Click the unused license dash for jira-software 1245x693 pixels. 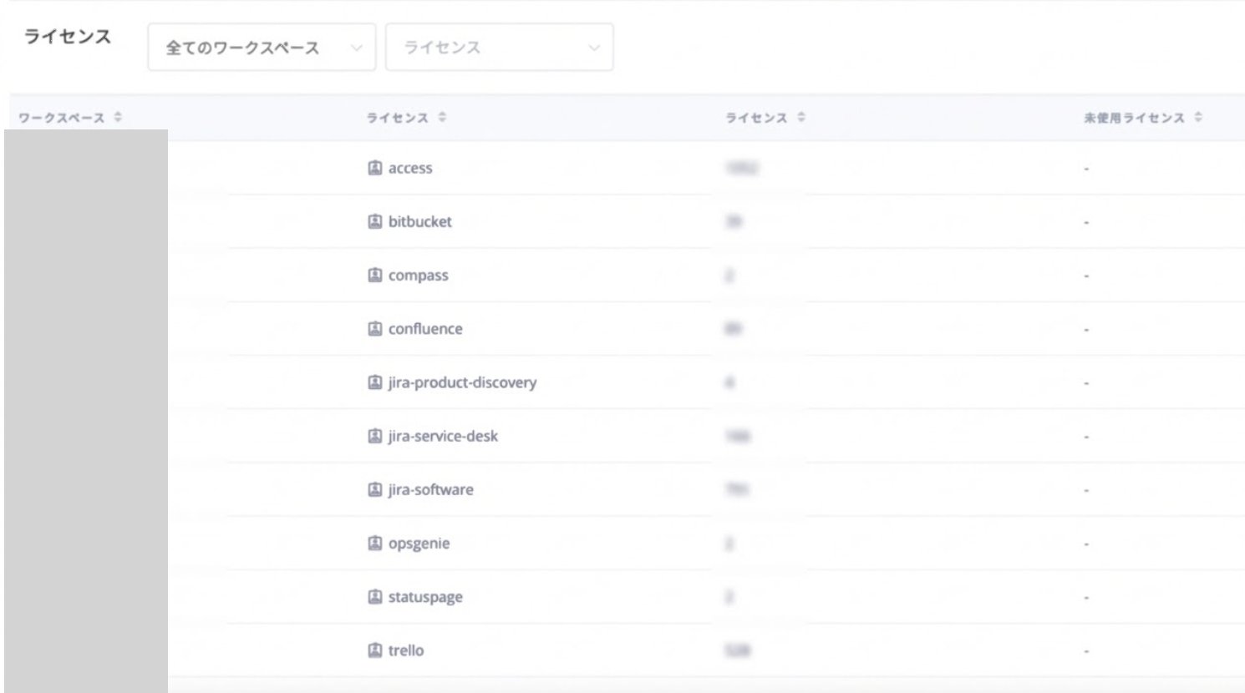(1086, 490)
